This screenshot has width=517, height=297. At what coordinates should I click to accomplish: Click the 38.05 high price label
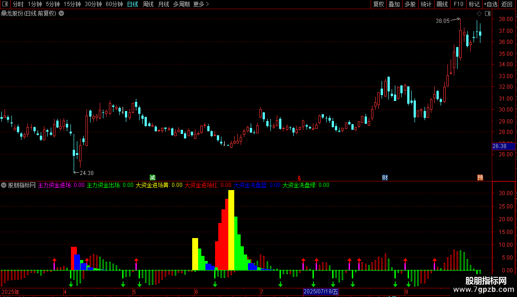click(x=442, y=21)
